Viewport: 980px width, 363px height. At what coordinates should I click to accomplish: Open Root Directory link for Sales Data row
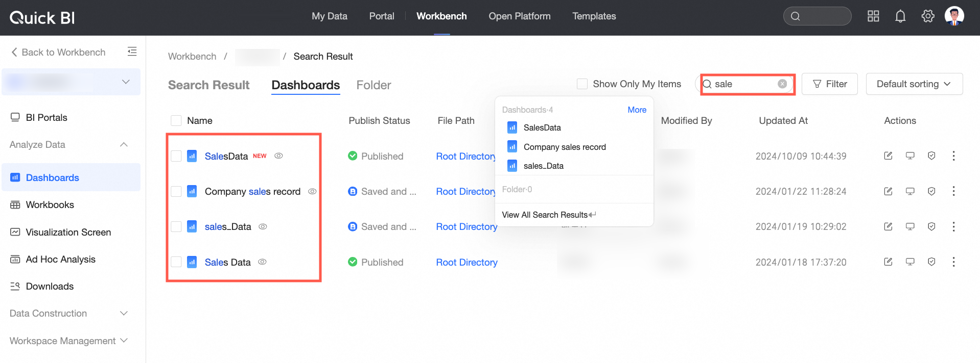tap(466, 262)
